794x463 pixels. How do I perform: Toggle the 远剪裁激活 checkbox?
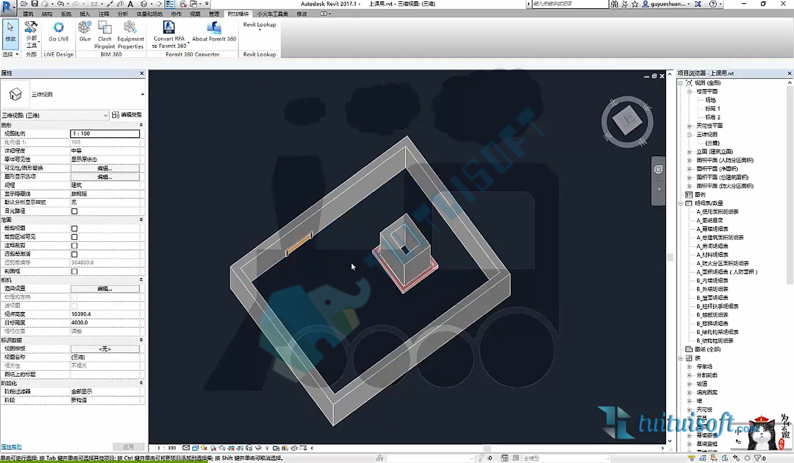(x=74, y=254)
